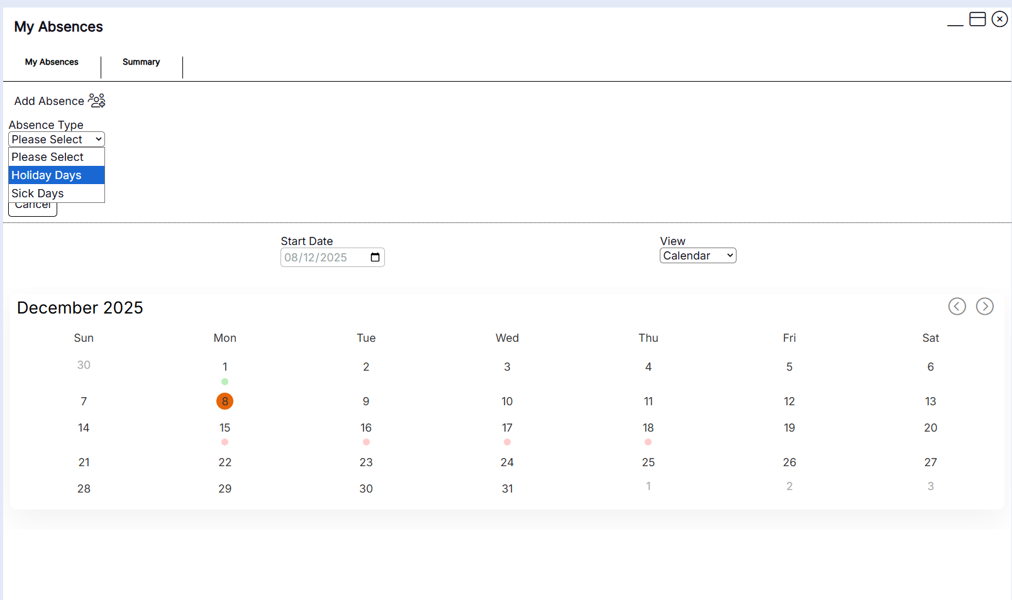Select December 18 on the calendar
The width and height of the screenshot is (1012, 600).
[648, 428]
